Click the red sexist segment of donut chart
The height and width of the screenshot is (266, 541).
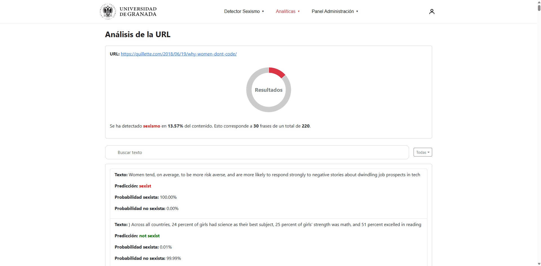(277, 72)
